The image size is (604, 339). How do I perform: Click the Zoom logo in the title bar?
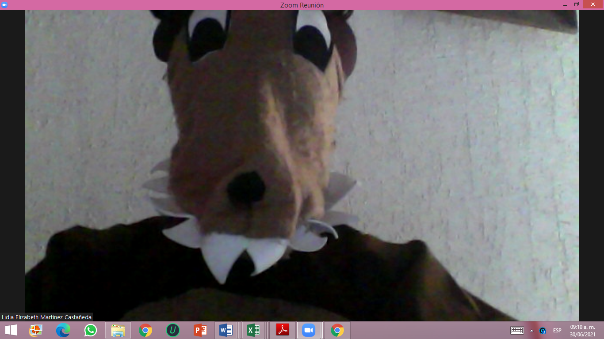click(4, 4)
